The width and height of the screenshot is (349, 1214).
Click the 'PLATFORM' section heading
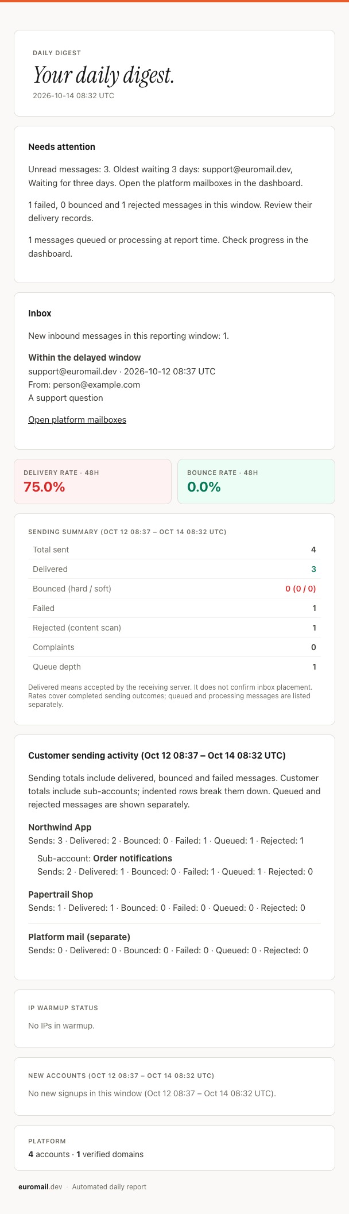(47, 1141)
